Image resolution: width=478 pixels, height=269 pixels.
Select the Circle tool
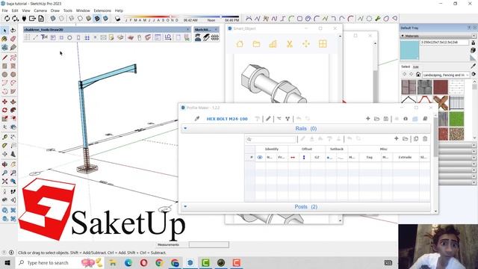(x=4, y=75)
